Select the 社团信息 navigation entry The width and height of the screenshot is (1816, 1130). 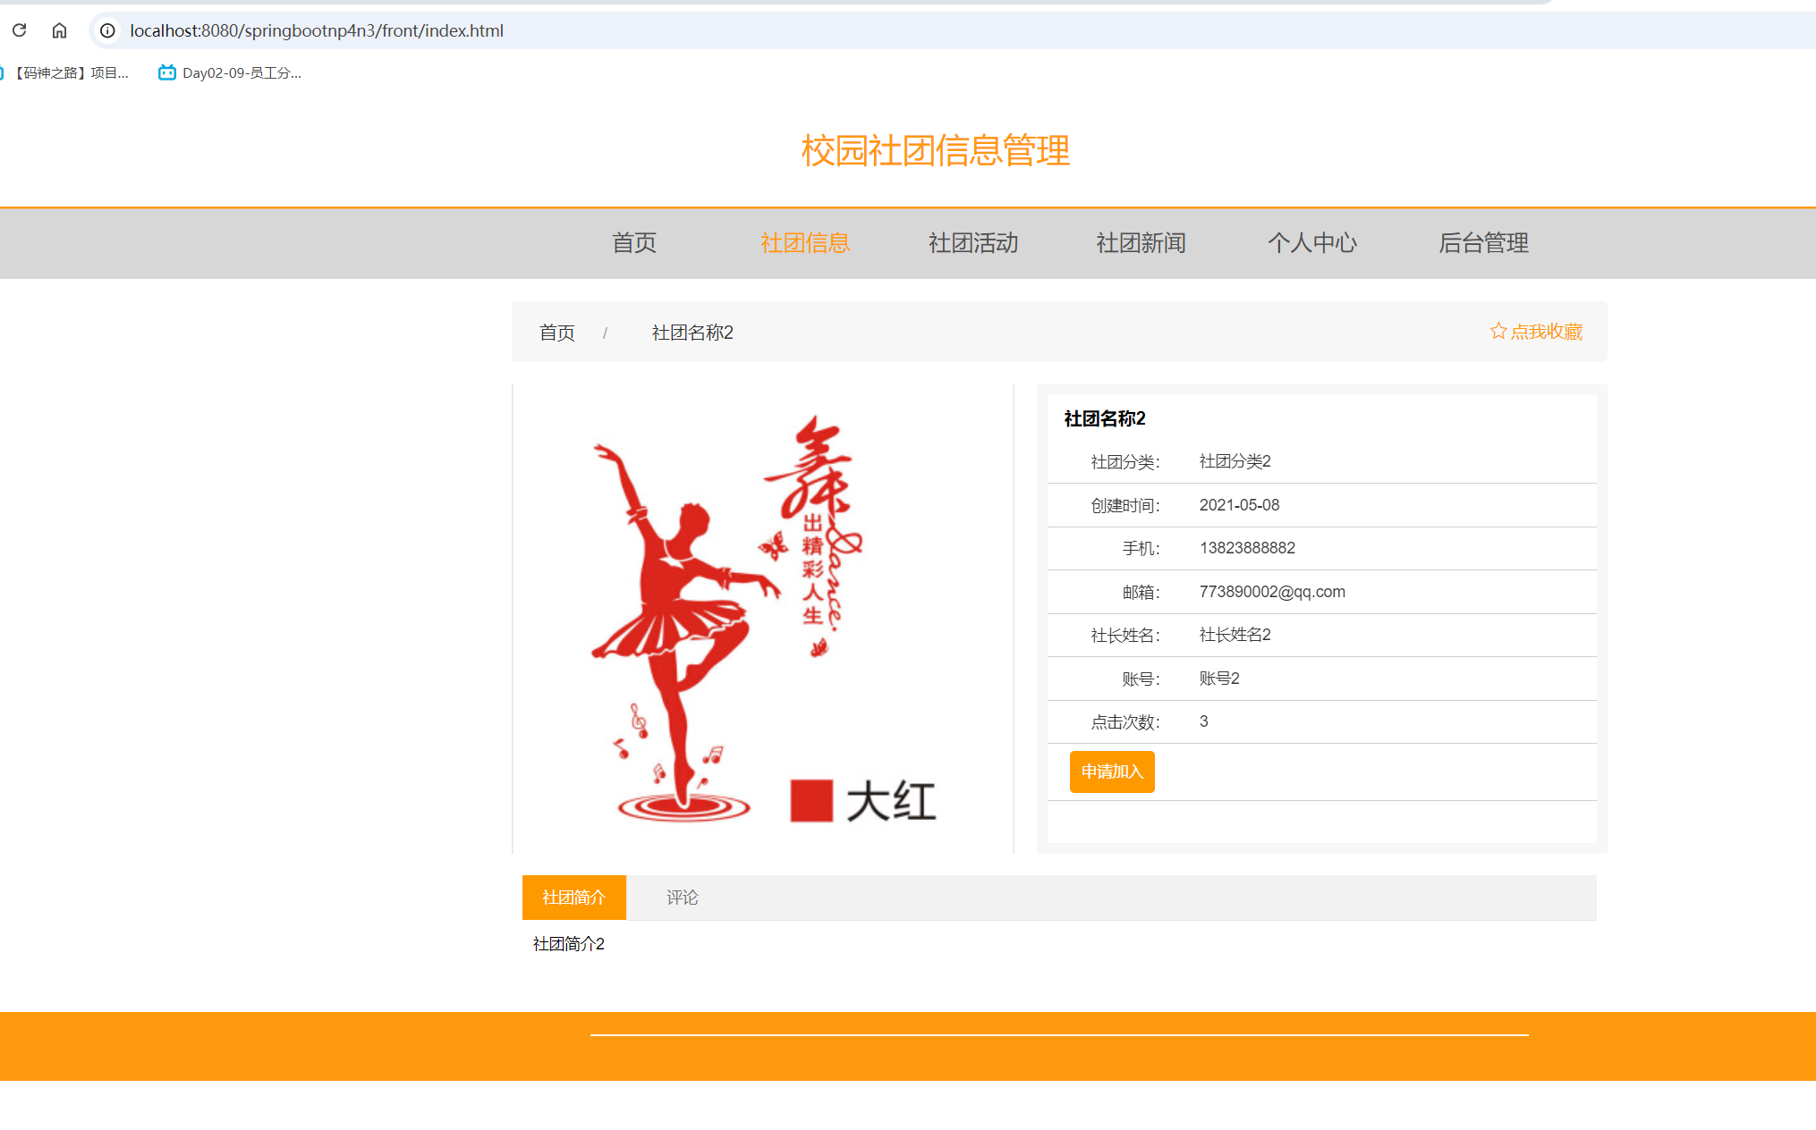(803, 243)
